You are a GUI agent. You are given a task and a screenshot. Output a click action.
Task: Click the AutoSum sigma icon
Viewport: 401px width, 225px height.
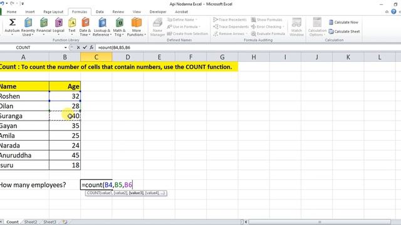pyautogui.click(x=12, y=22)
